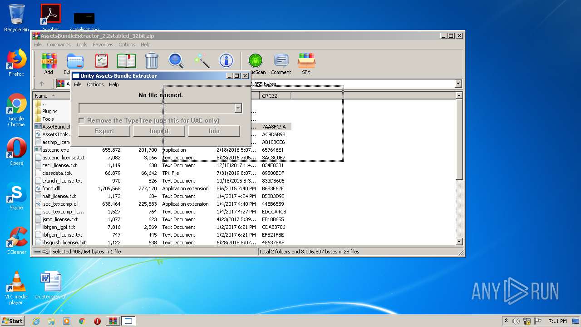Viewport: 581px width, 327px height.
Task: Select the Firefox desktop icon
Action: 16,63
